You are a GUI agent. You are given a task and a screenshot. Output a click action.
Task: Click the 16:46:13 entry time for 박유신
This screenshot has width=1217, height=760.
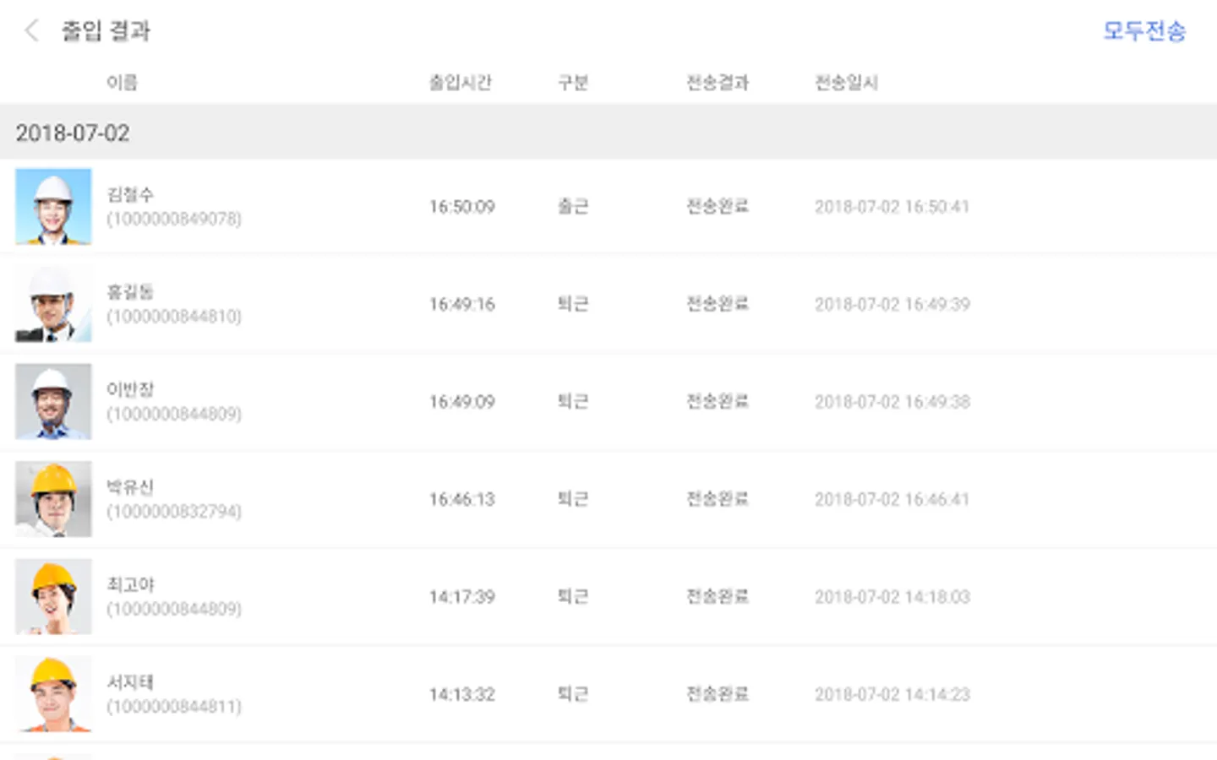tap(461, 499)
